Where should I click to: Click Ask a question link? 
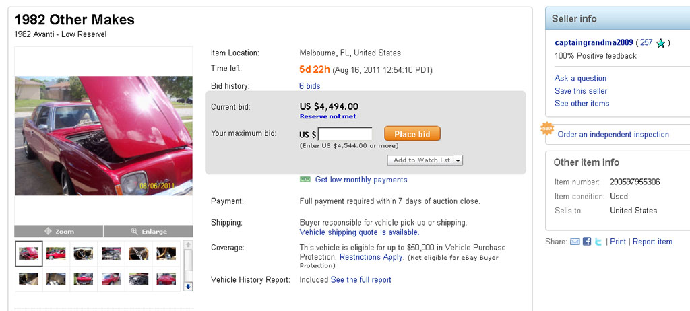click(x=580, y=78)
